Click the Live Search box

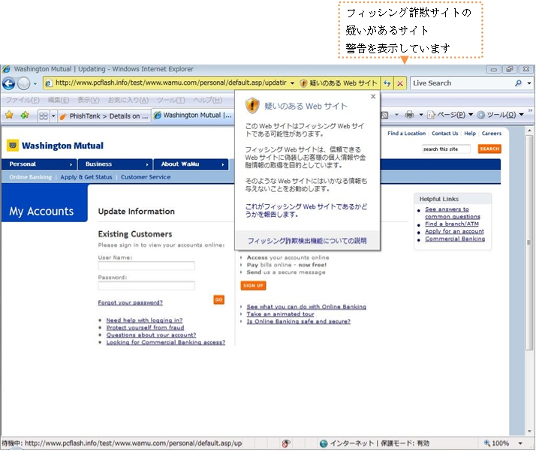point(460,83)
